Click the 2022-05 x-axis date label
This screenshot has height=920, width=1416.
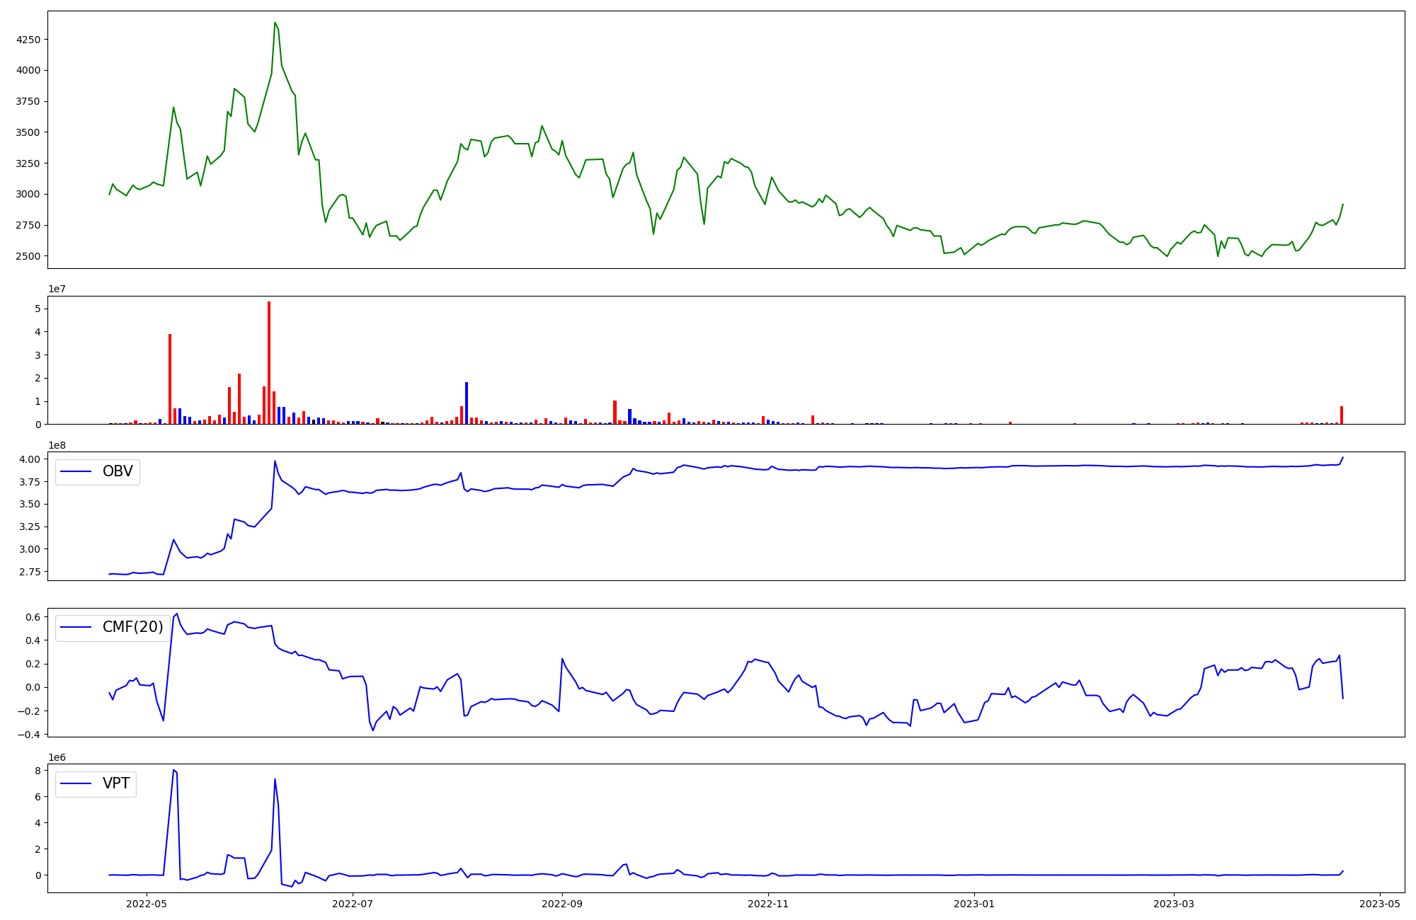146,904
